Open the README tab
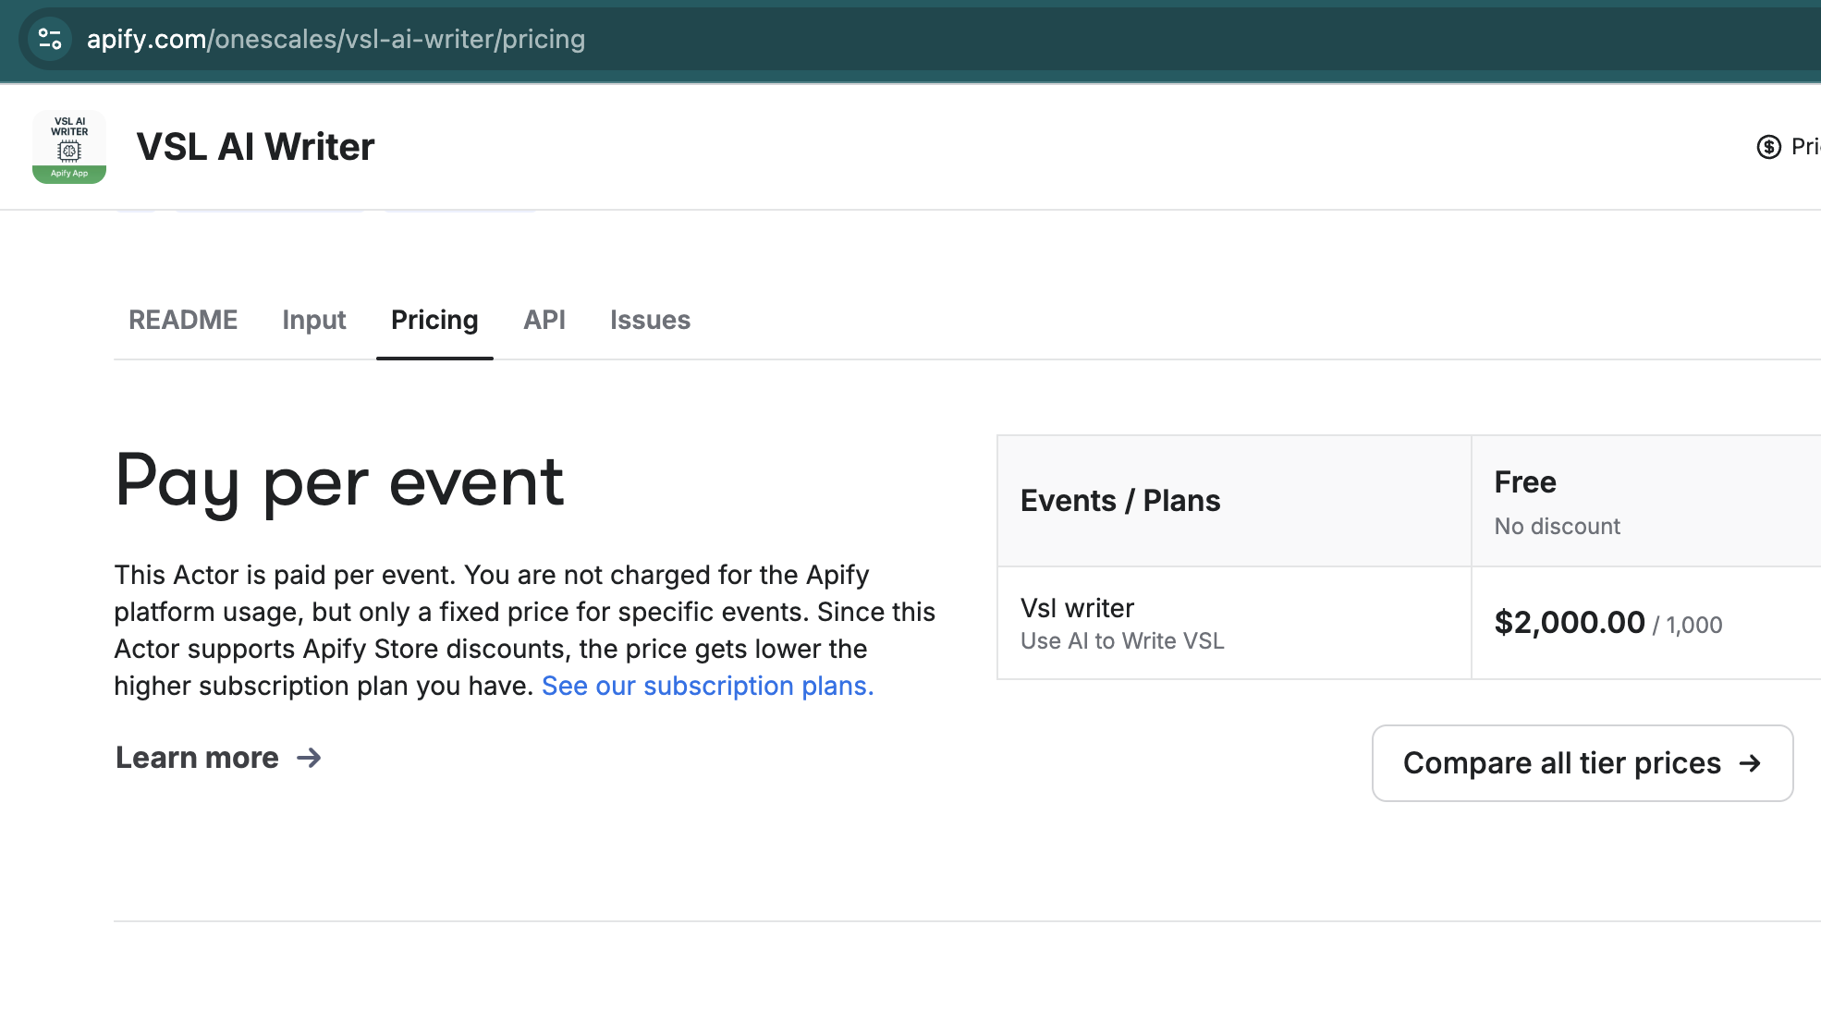This screenshot has height=1022, width=1821. pos(183,320)
